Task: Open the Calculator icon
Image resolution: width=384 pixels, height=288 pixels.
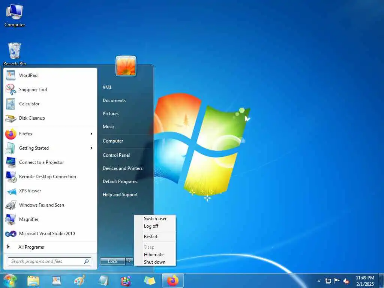Action: [10, 104]
